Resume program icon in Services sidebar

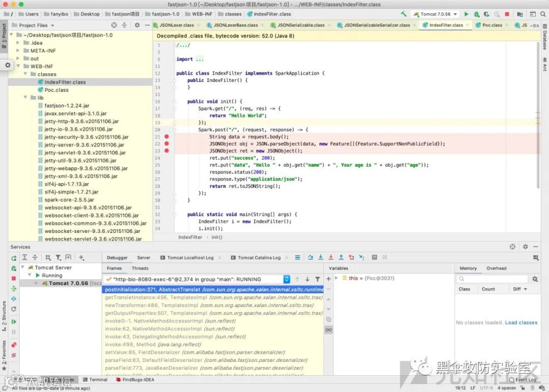(14, 322)
